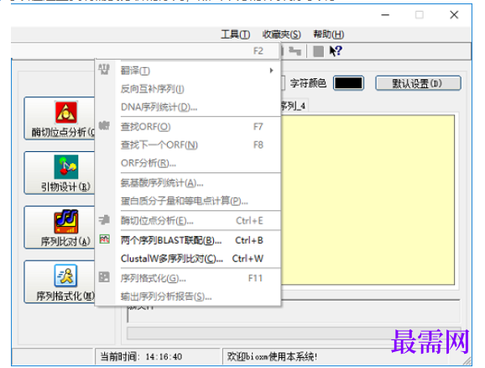Click the molecule 引物设计 icon
Screen dimensions: 485x368
coord(66,166)
